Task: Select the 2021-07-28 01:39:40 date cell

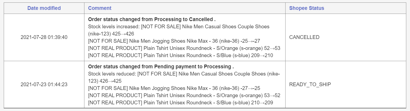Action: tap(44, 37)
